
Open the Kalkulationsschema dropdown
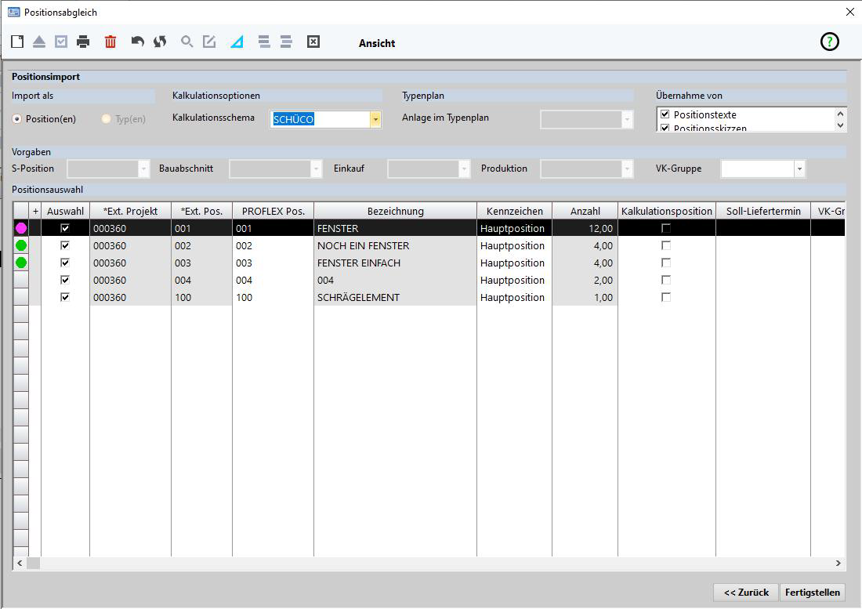[375, 119]
